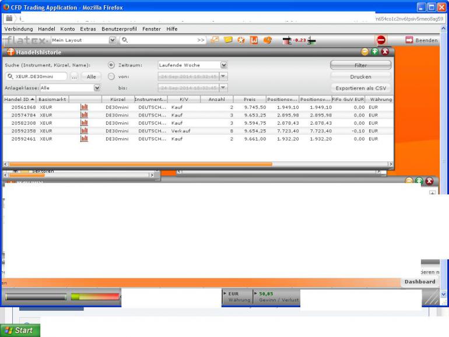Click the Kürzel column header
Screen dimensions: 449x337
[x=118, y=99]
